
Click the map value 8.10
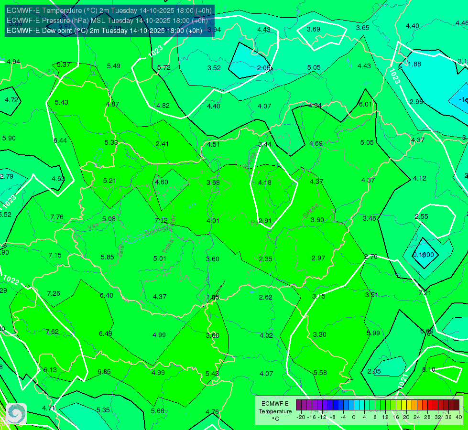[x=429, y=369]
